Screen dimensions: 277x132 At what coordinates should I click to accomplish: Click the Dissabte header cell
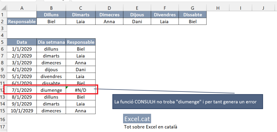[193, 15]
